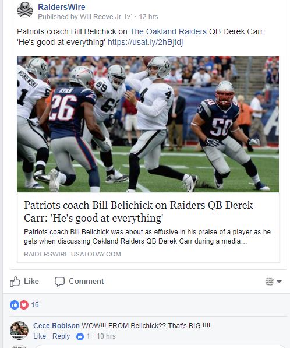Click the small like icon on Cece's comment

pyautogui.click(x=80, y=336)
